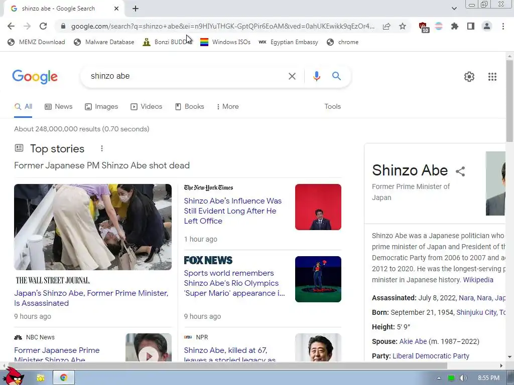Show hidden system tray icons
This screenshot has height=385, width=514.
[439, 378]
